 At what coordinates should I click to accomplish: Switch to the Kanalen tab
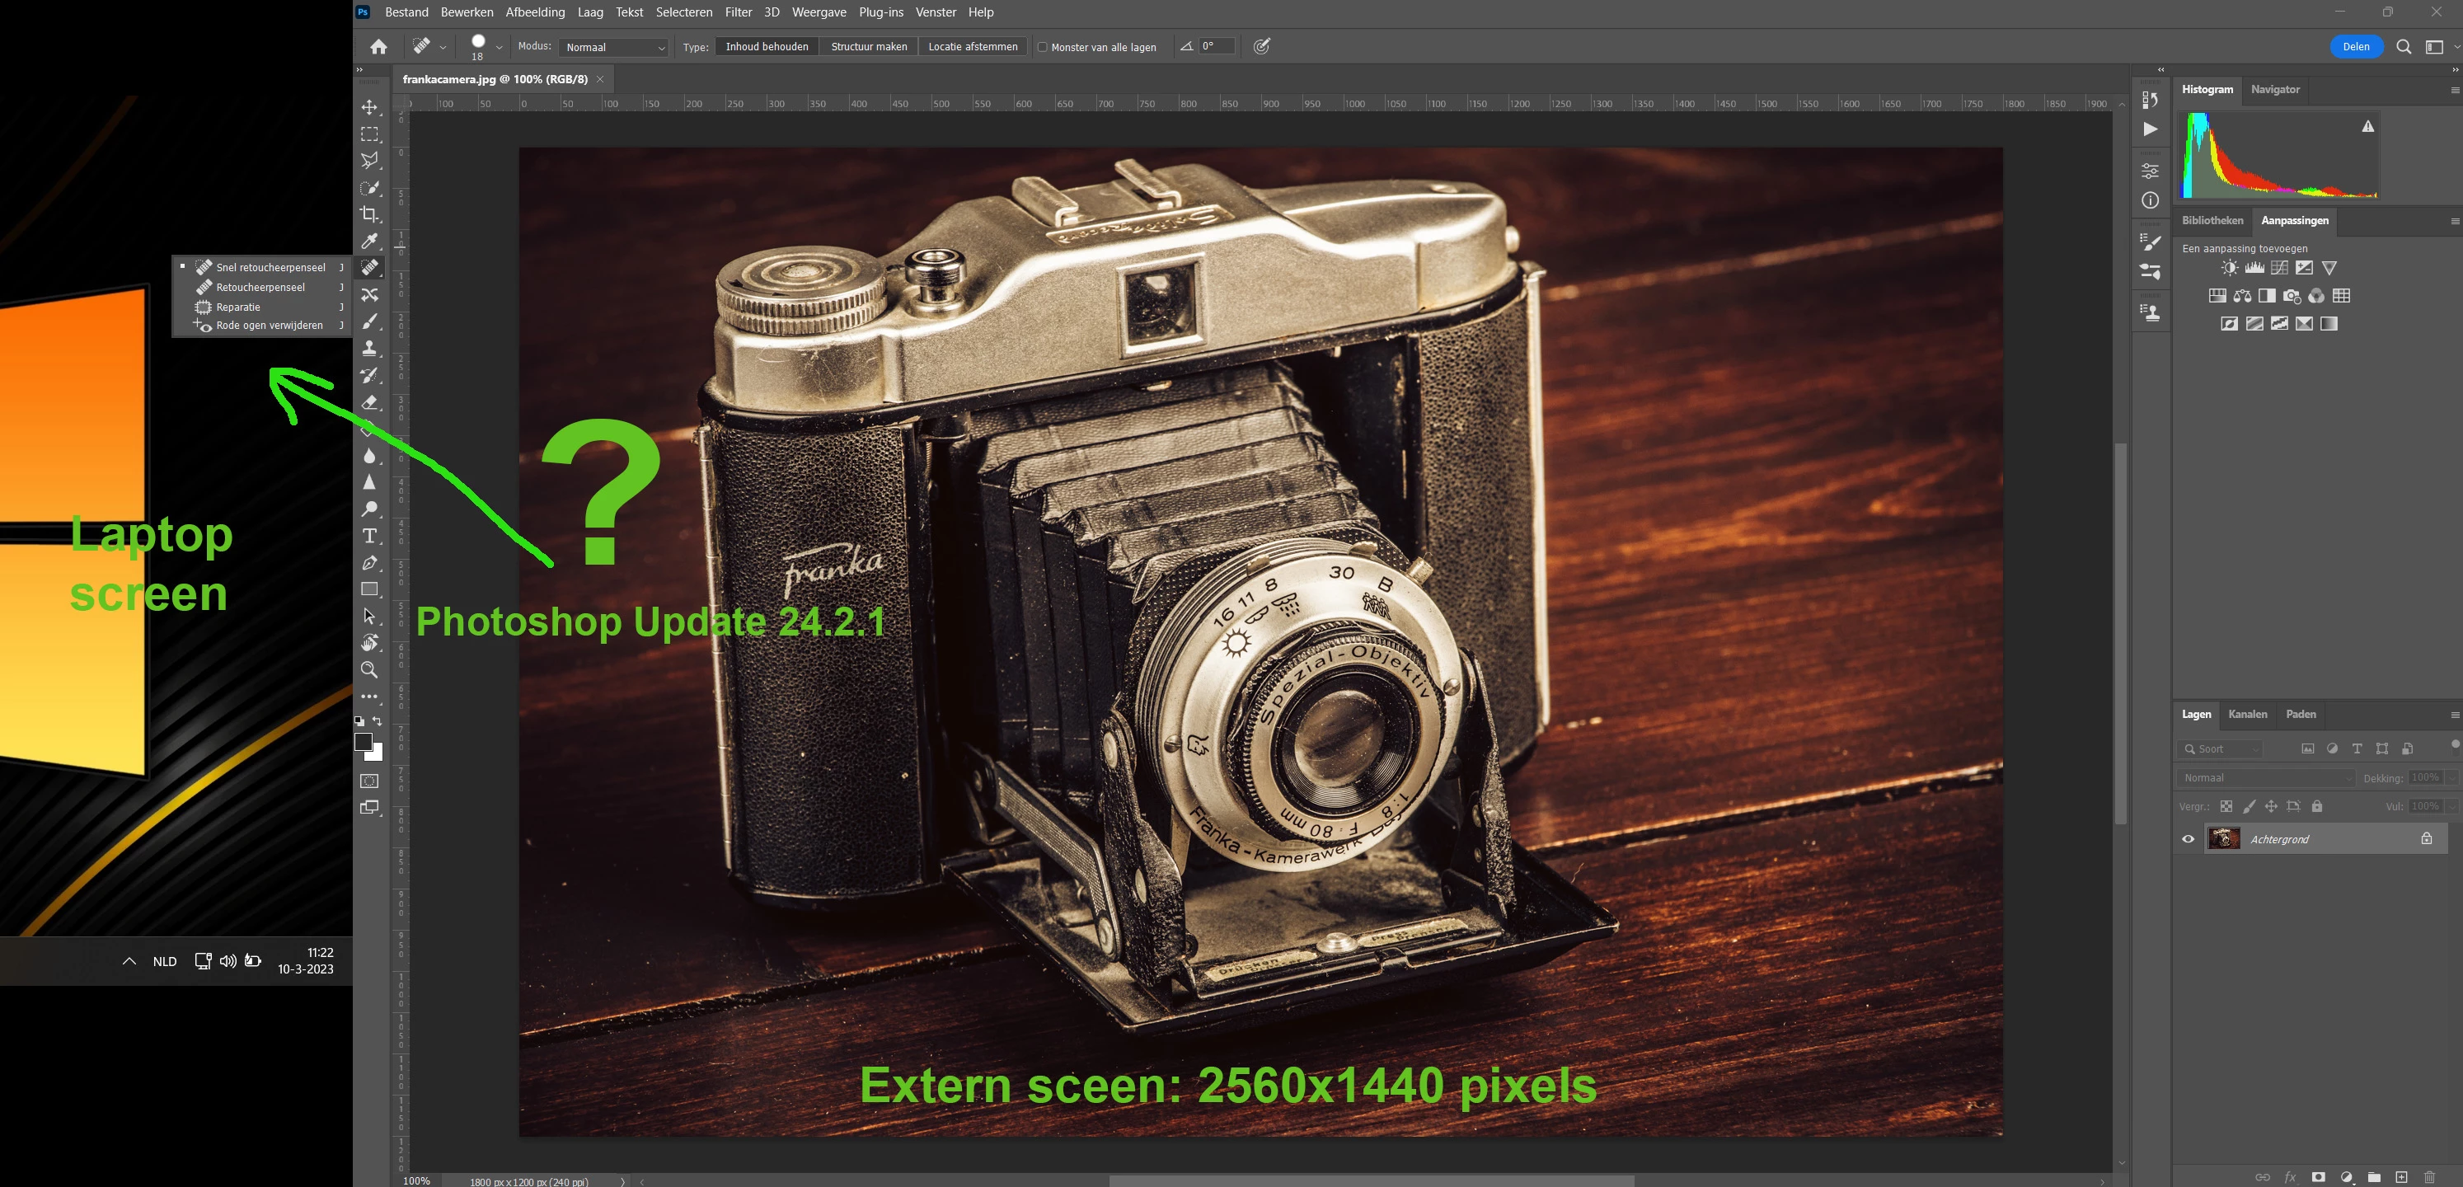click(2247, 715)
